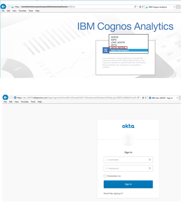Choose the highlighted Select Namespace entry
181x202 pixels.
point(129,50)
